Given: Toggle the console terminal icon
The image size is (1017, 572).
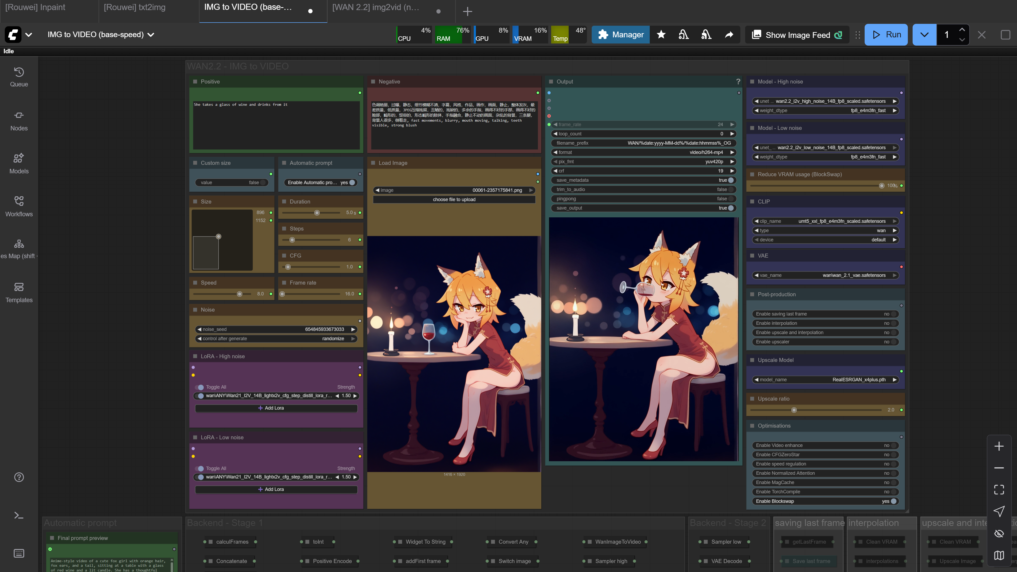Looking at the screenshot, I should (19, 516).
